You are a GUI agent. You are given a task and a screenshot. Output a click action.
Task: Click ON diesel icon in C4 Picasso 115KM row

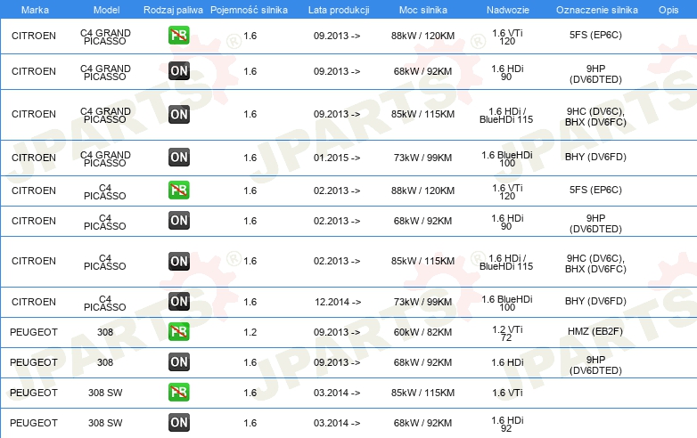tap(178, 261)
